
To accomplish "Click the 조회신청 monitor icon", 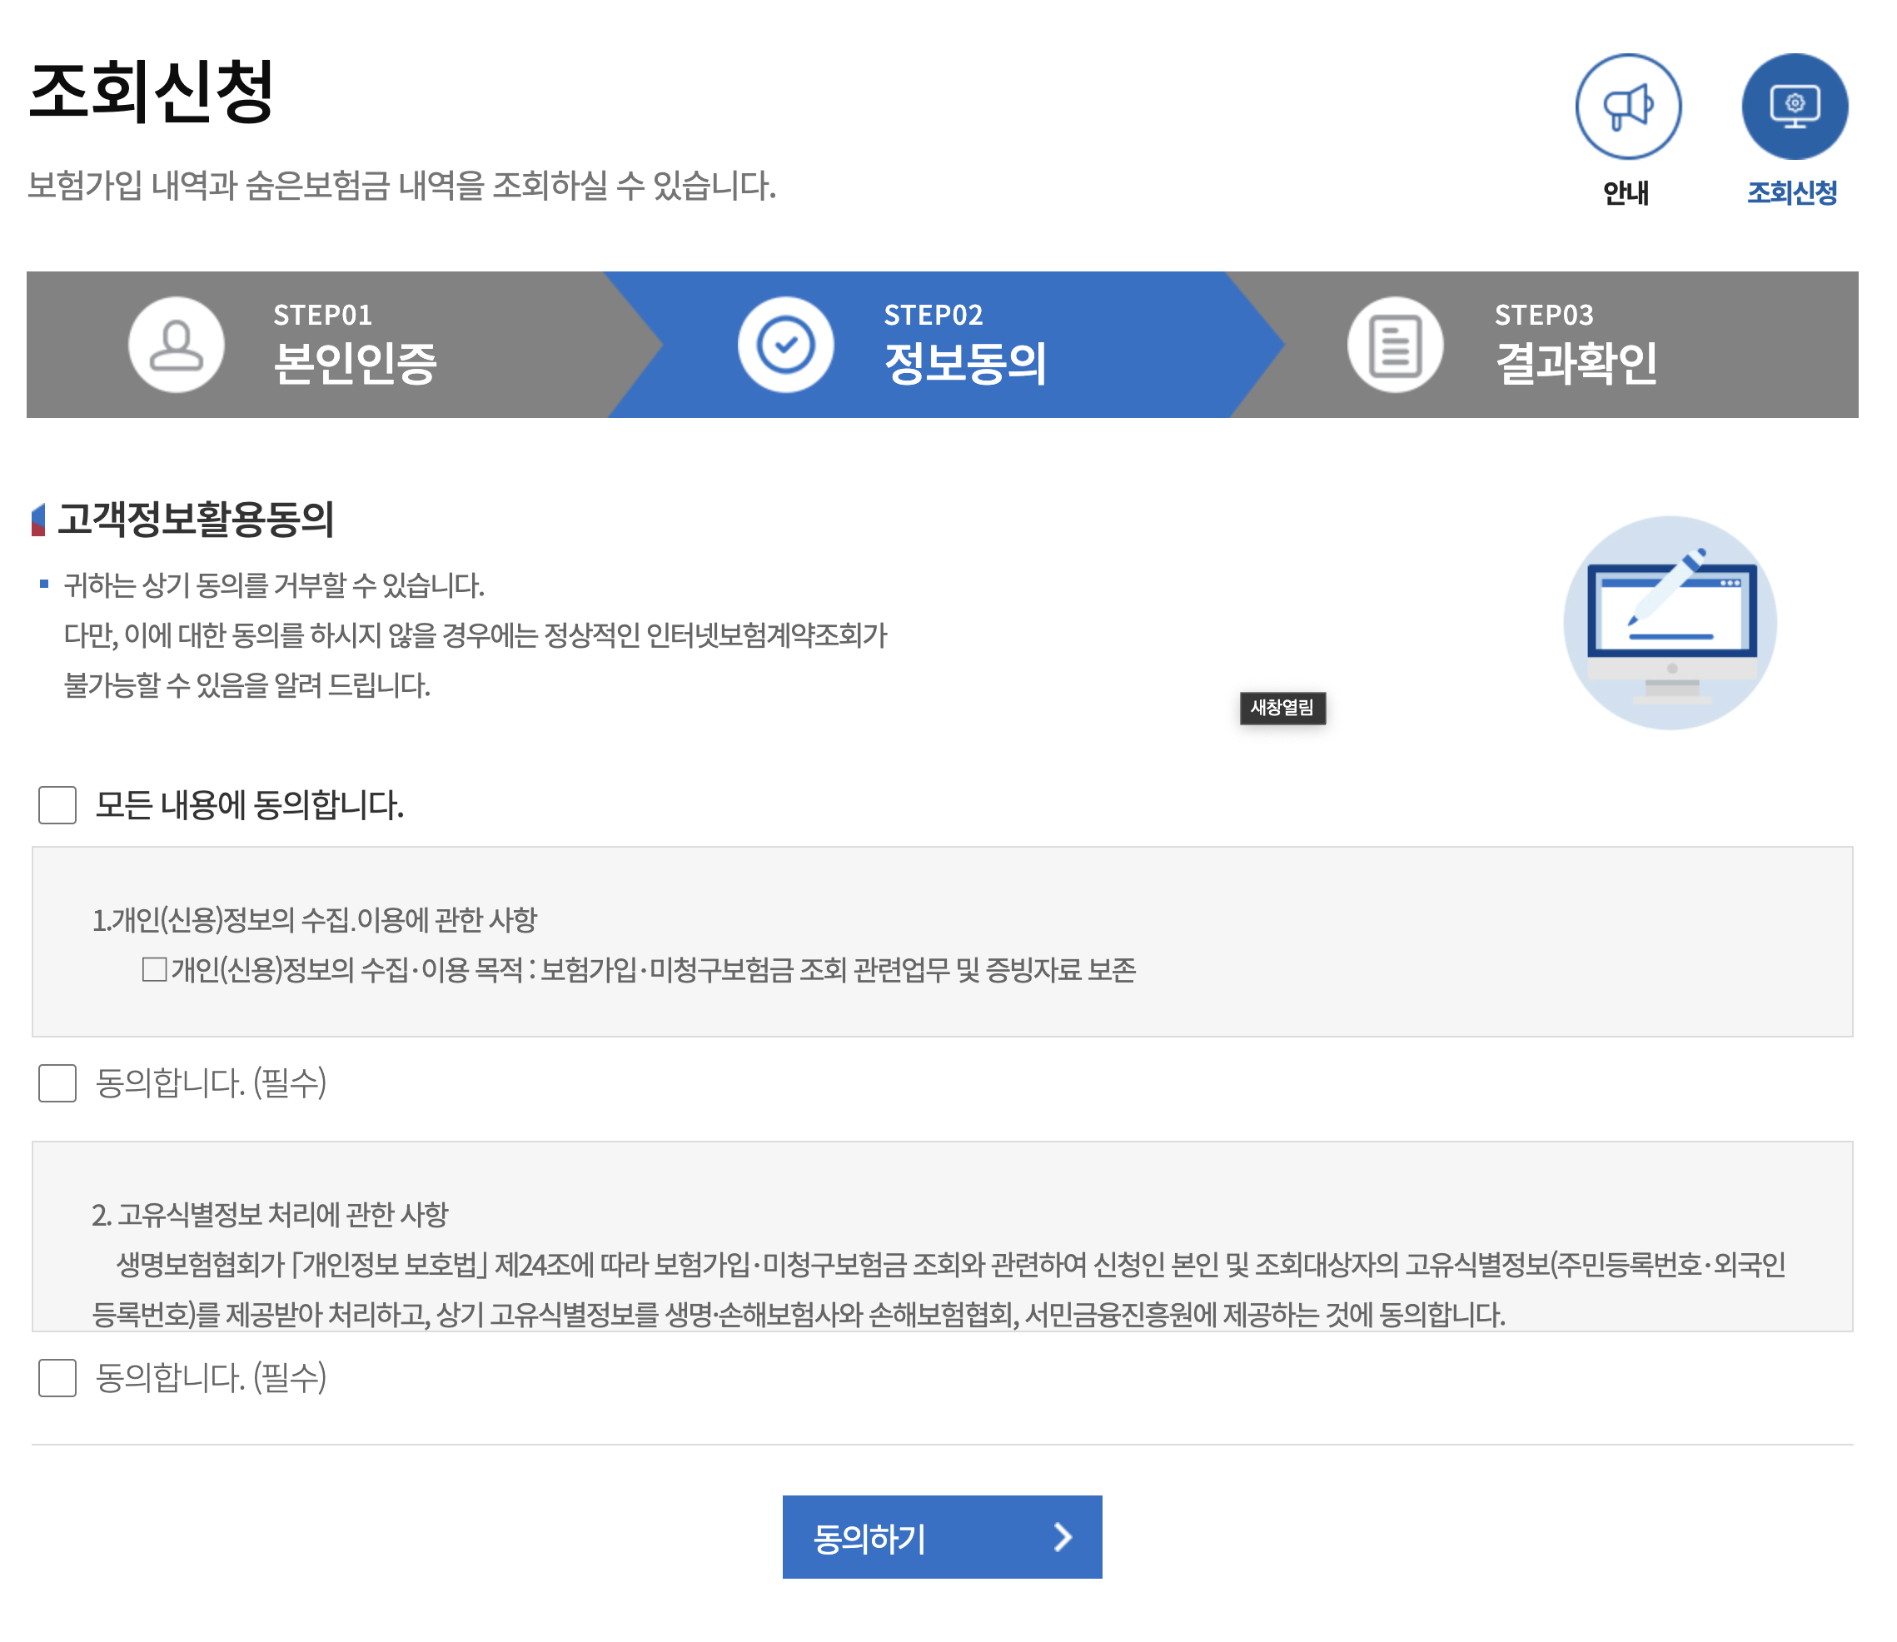I will coord(1794,107).
